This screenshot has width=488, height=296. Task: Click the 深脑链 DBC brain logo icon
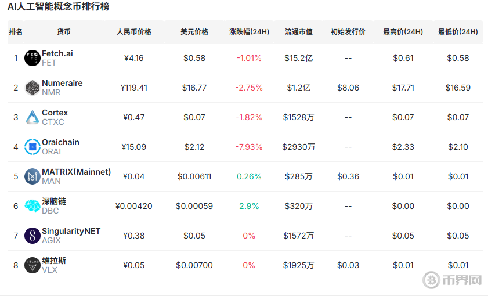pos(32,206)
